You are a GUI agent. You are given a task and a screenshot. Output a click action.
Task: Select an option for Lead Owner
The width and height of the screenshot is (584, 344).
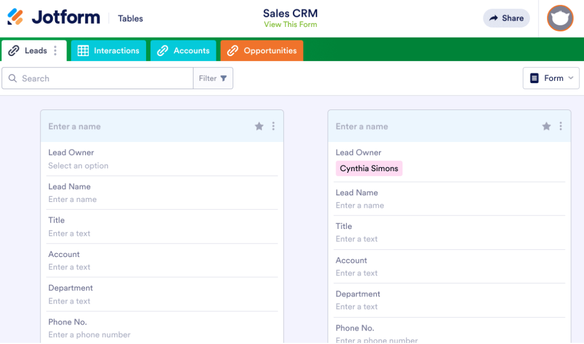coord(78,166)
